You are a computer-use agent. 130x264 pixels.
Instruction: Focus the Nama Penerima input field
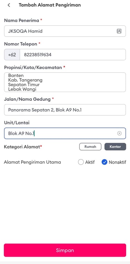pyautogui.click(x=65, y=31)
